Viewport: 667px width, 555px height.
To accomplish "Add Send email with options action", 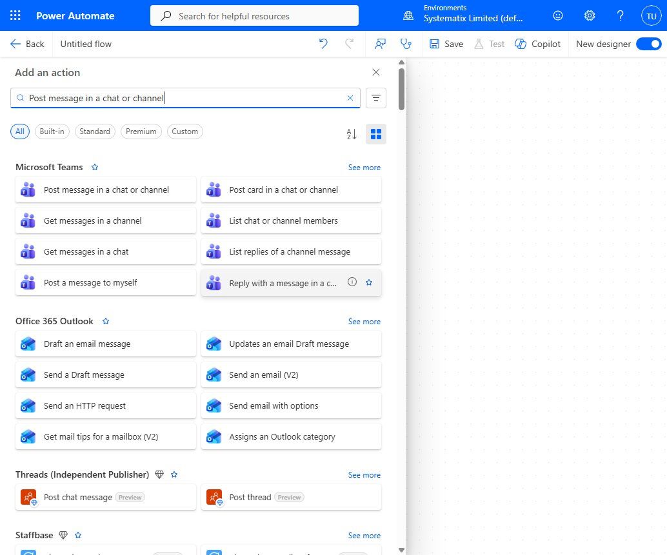I will pyautogui.click(x=291, y=406).
